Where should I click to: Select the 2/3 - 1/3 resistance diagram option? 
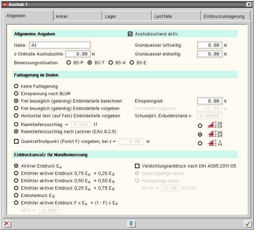[200, 125]
